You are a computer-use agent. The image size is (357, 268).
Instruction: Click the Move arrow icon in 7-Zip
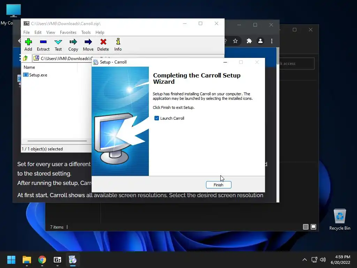(88, 45)
